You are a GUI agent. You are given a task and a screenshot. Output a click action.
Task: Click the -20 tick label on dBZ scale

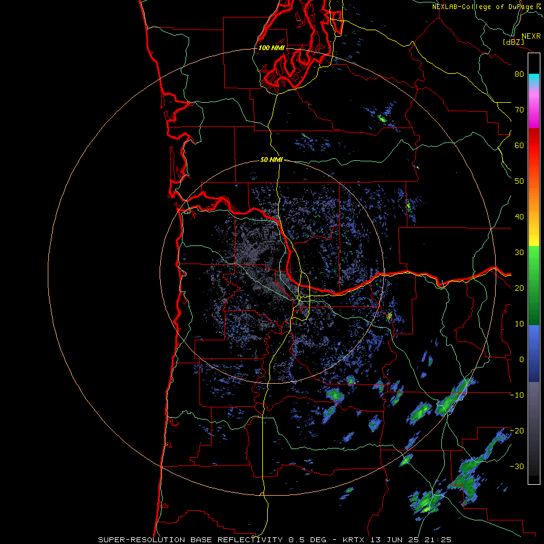click(517, 431)
